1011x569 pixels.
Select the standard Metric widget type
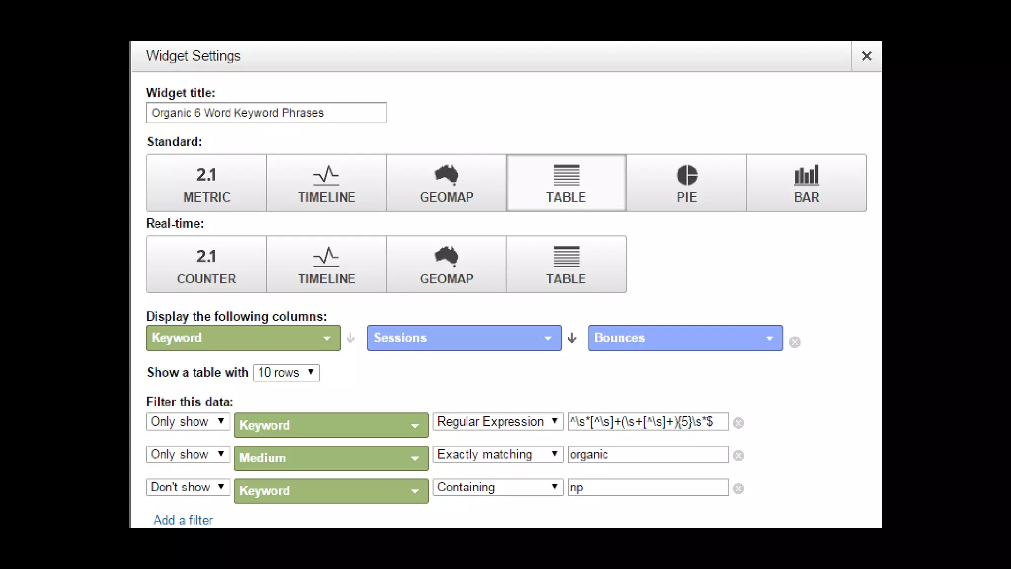(206, 183)
